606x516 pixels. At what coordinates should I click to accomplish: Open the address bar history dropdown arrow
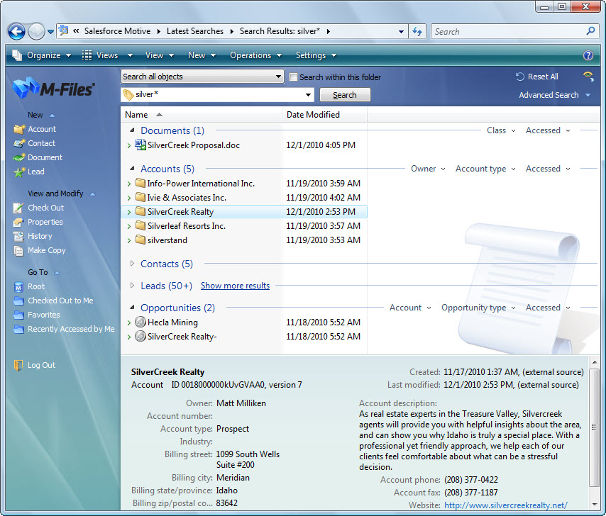click(x=401, y=32)
